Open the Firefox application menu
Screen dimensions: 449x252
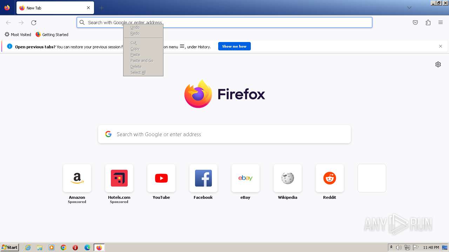[x=441, y=22]
